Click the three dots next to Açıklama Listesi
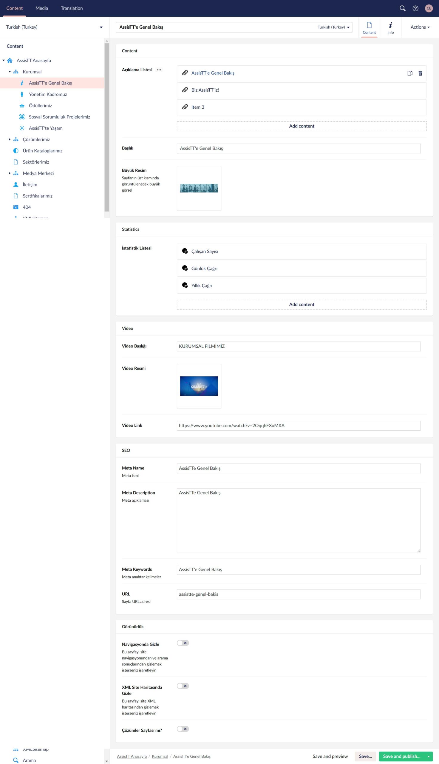This screenshot has height=764, width=439. coord(159,70)
